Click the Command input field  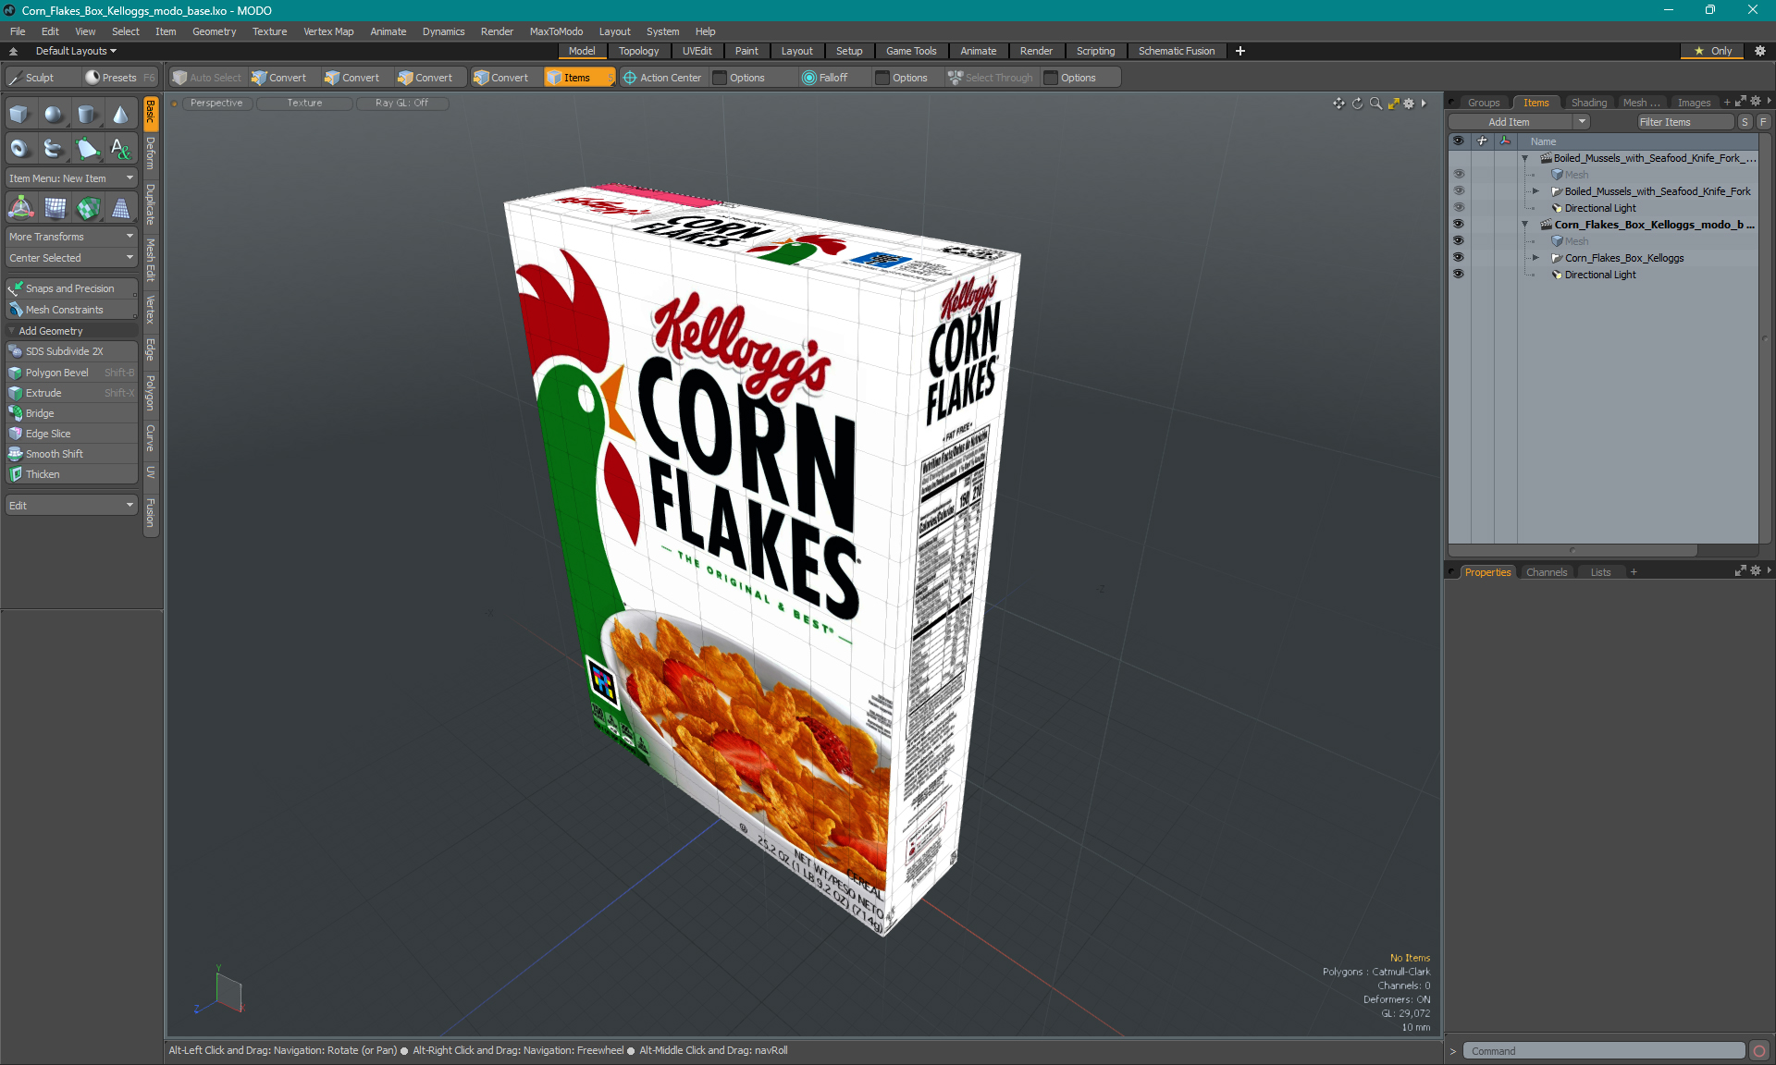[1604, 1051]
